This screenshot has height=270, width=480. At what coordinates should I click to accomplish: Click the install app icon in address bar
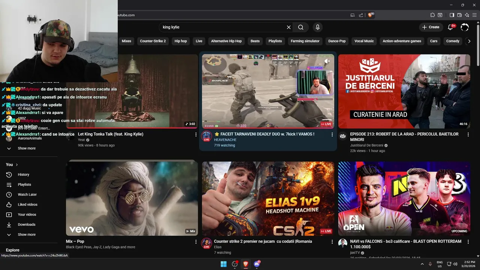point(352,15)
